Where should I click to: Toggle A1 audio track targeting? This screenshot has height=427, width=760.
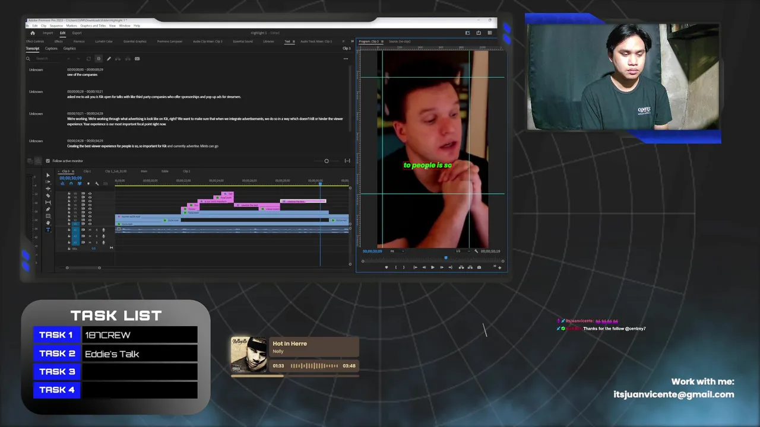pos(75,230)
